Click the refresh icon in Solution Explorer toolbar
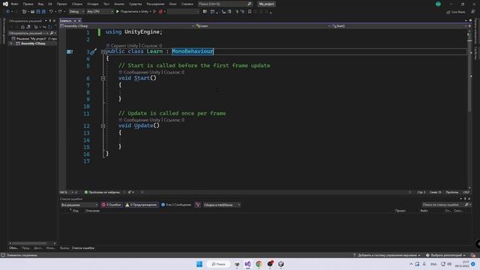480x270 pixels. click(x=50, y=27)
